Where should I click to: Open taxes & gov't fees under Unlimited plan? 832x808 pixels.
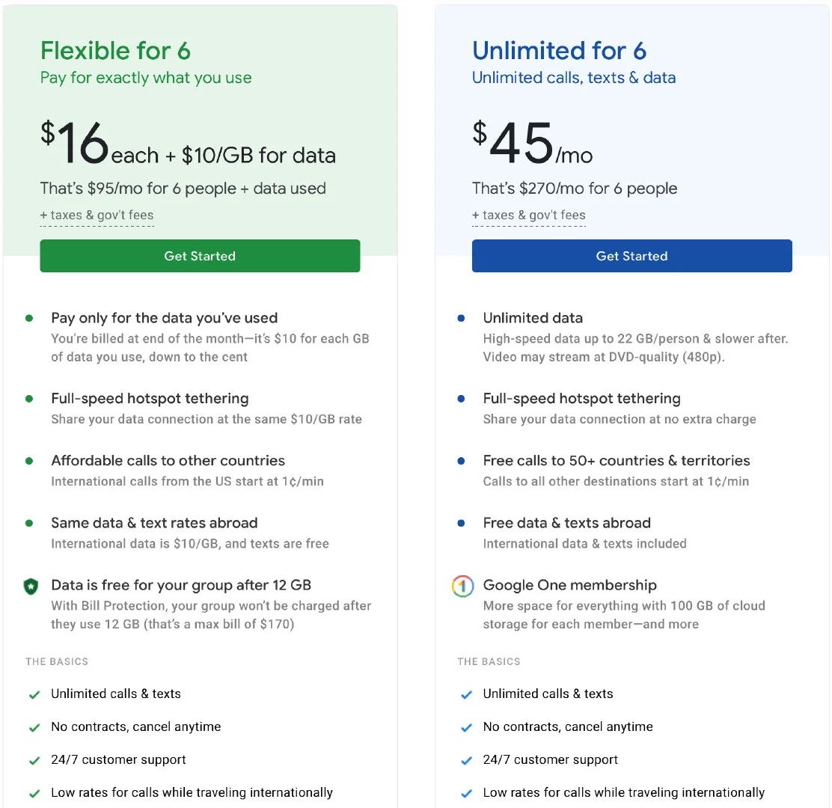tap(528, 215)
